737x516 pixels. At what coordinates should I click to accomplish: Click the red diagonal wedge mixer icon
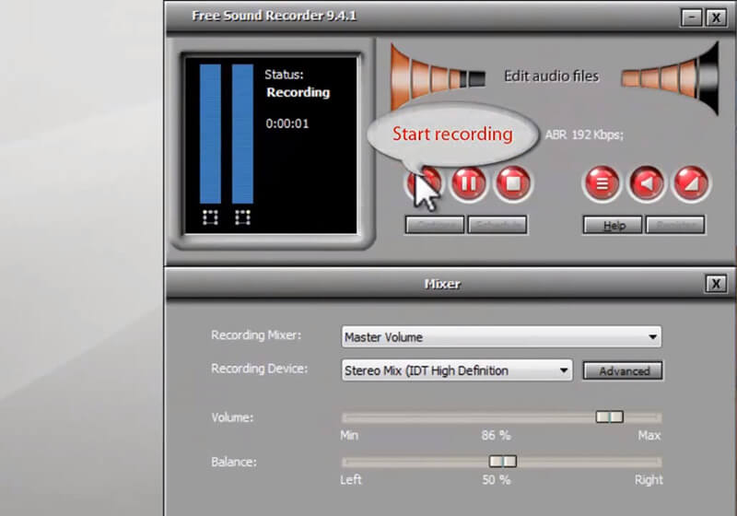(x=691, y=183)
